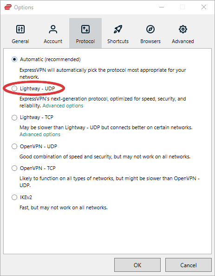Viewport: 215px width, 276px height.
Task: Switch to the Shortcuts tab label
Action: [118, 41]
